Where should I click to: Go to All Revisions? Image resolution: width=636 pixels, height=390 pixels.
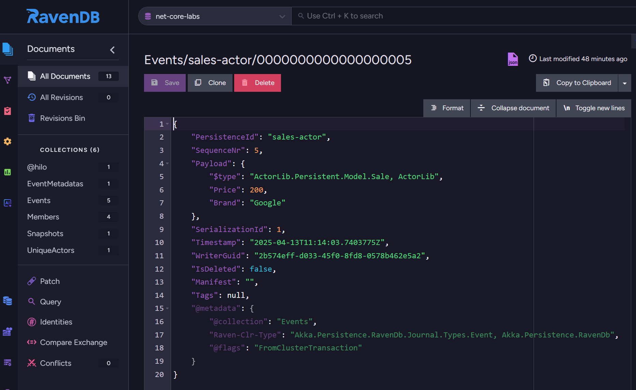click(61, 98)
